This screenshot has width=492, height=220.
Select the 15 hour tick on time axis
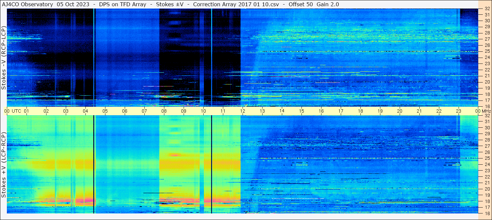tap(301, 111)
